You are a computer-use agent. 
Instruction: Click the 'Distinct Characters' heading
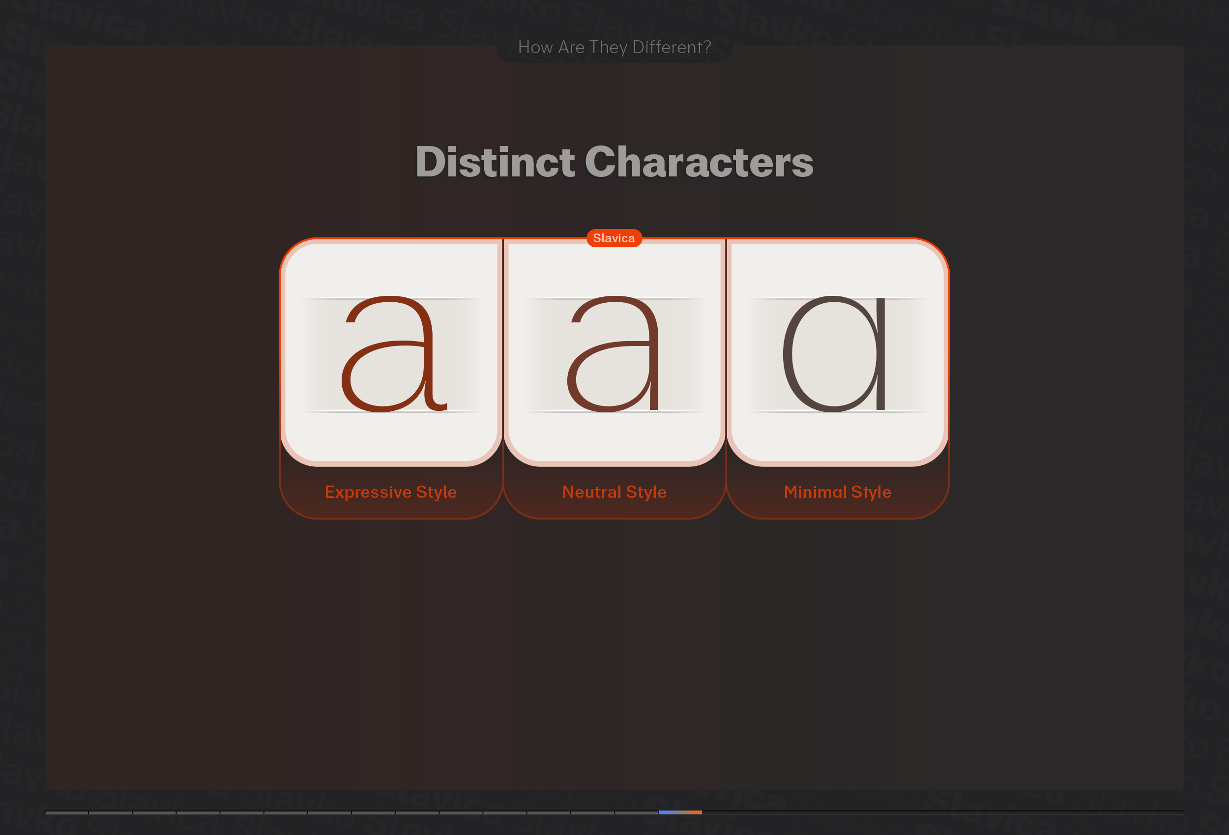(x=614, y=162)
